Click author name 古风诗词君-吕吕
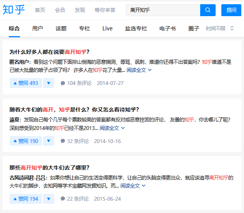244x213 pixels. (x=27, y=178)
